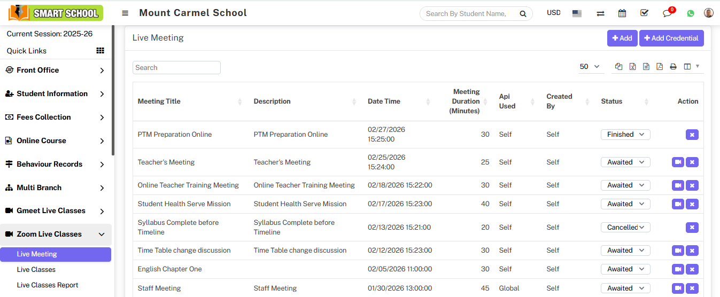
Task: Toggle the sidebar with the hamburger menu
Action: pos(125,13)
